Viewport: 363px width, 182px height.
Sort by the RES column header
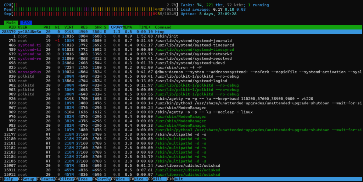(x=84, y=27)
